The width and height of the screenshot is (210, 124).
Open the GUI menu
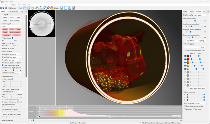pyautogui.click(x=24, y=5)
